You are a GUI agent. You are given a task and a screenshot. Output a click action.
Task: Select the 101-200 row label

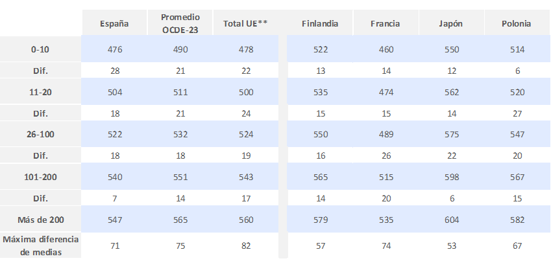coord(40,177)
